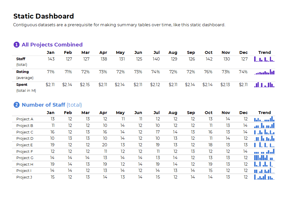Select the Project H row label
This screenshot has height=215, width=291.
click(x=25, y=165)
